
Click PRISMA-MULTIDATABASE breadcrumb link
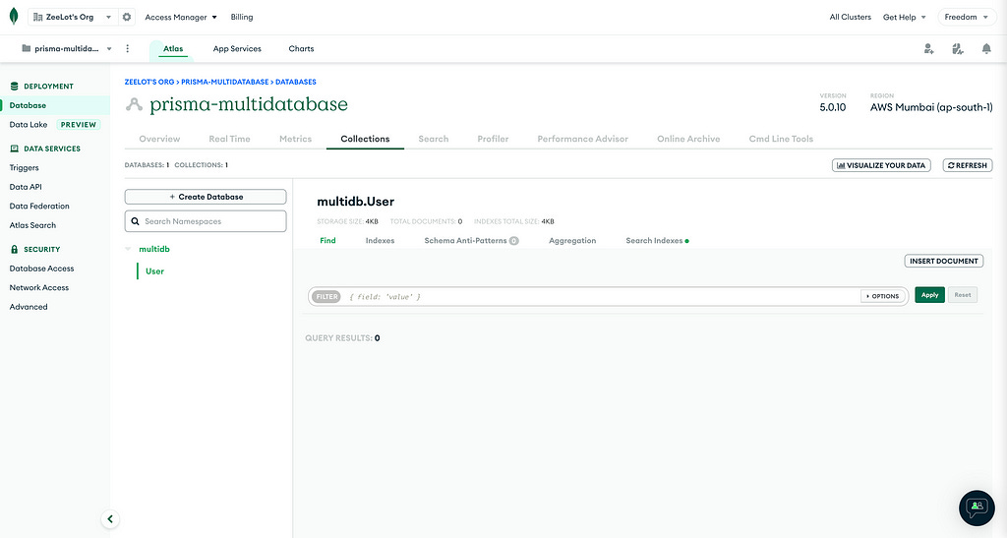click(225, 83)
